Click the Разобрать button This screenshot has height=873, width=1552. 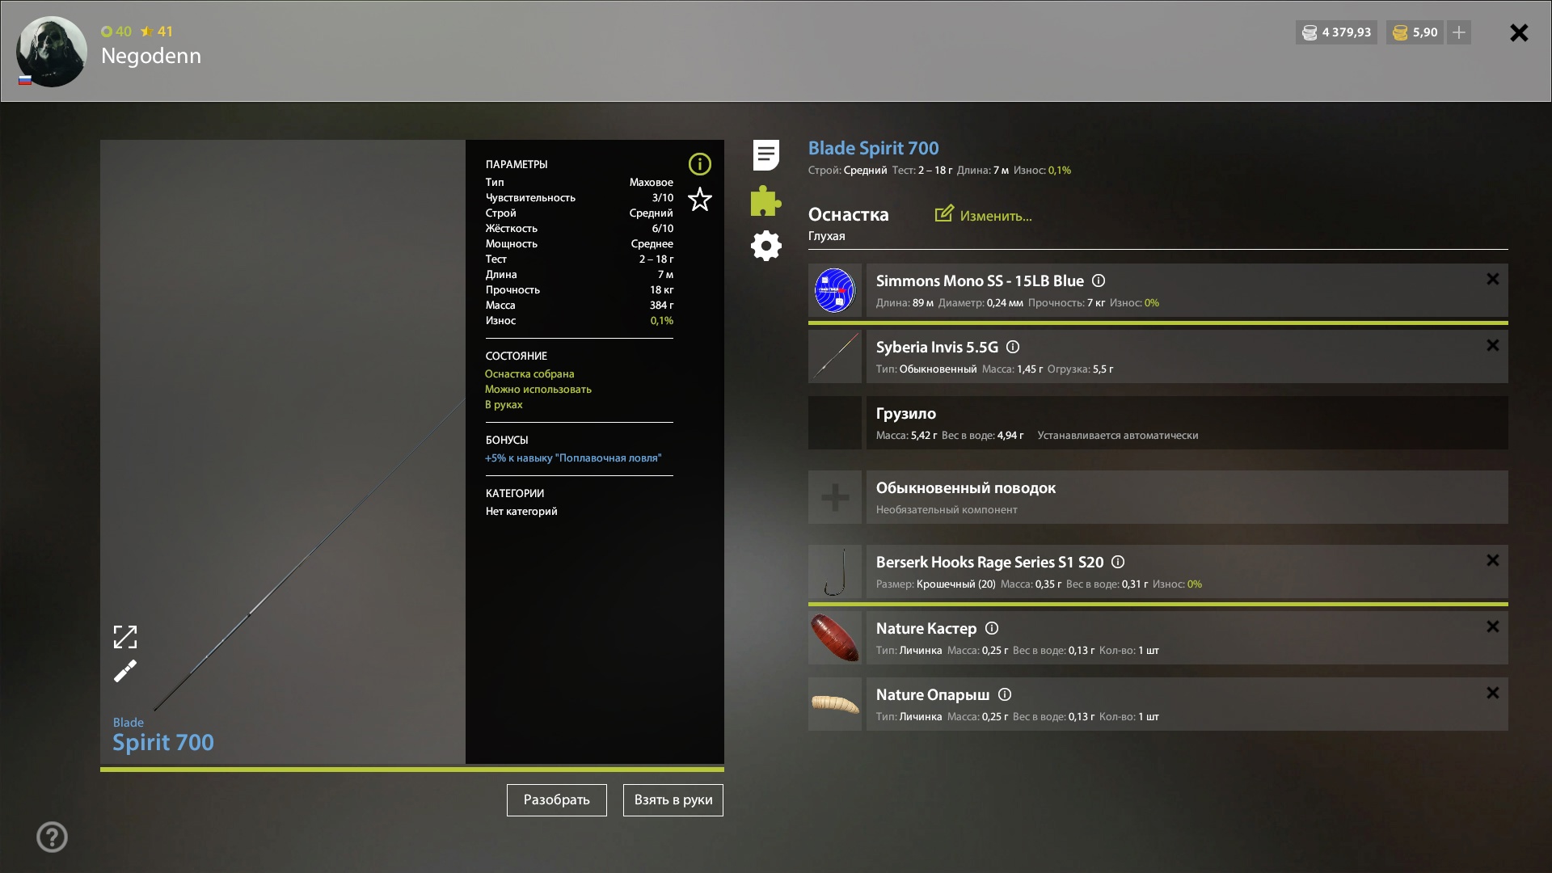(x=557, y=800)
